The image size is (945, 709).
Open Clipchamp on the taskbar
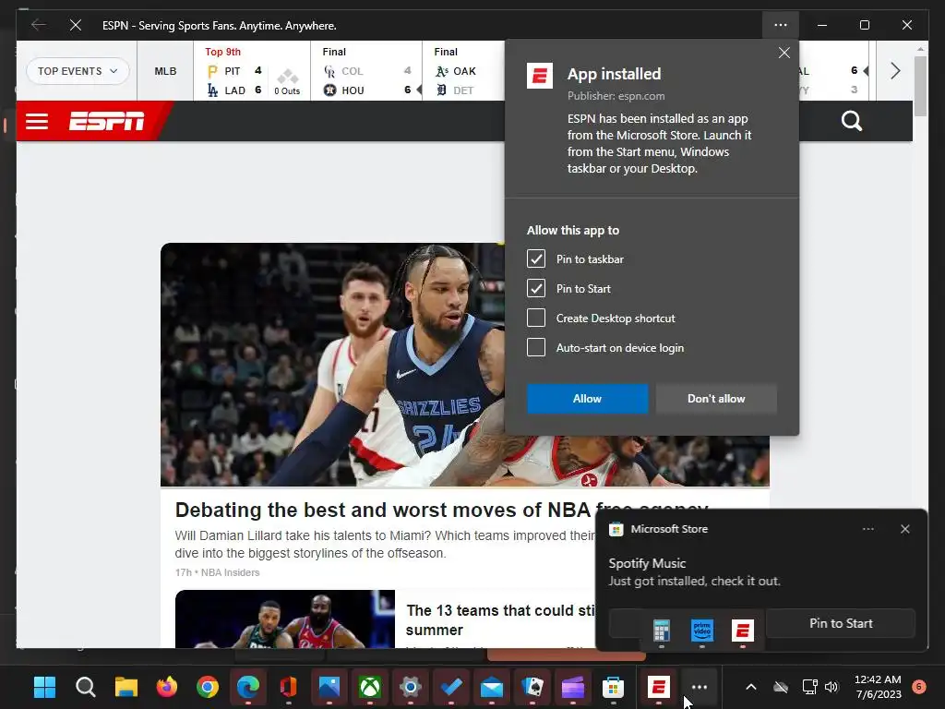(572, 687)
